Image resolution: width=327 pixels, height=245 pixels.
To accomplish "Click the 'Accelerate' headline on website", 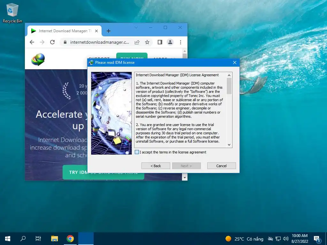I will [59, 115].
